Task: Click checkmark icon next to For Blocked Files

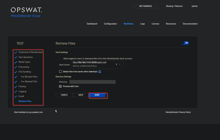Action: (16, 77)
